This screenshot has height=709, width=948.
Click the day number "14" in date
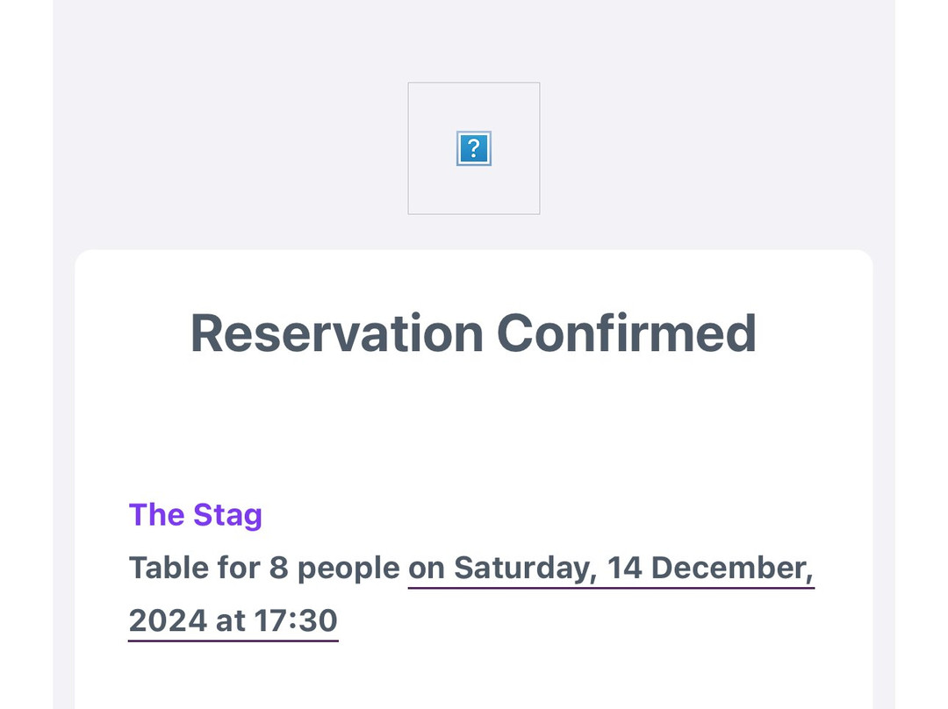click(624, 568)
